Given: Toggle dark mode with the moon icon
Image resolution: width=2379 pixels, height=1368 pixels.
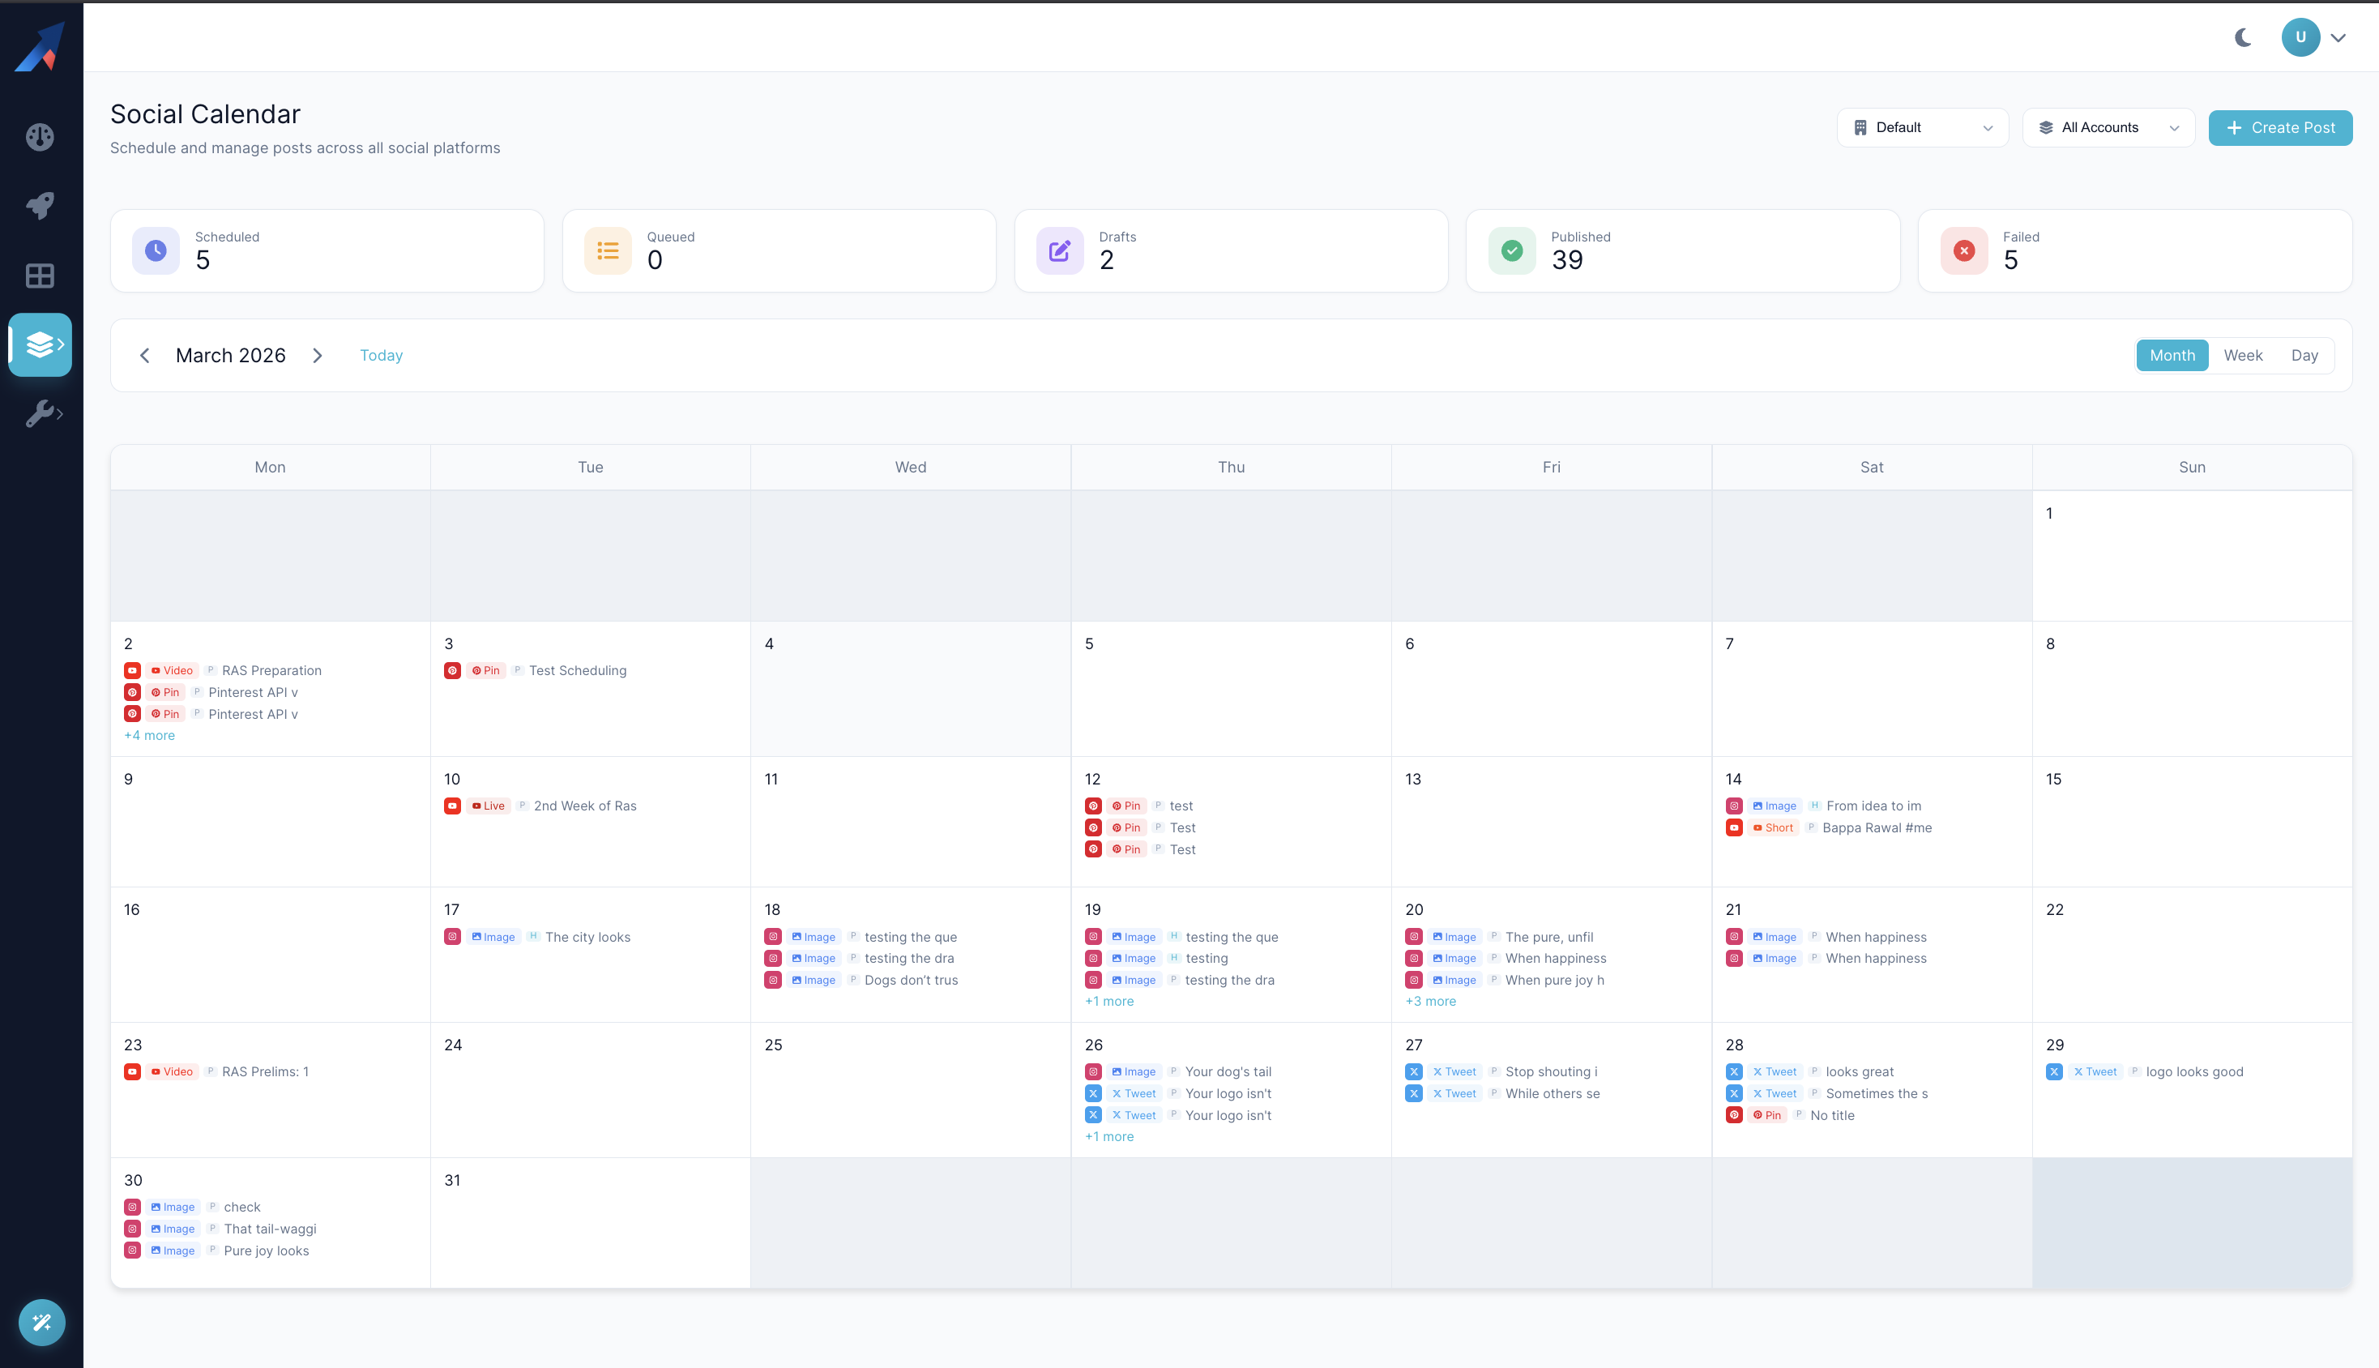Looking at the screenshot, I should [x=2244, y=37].
